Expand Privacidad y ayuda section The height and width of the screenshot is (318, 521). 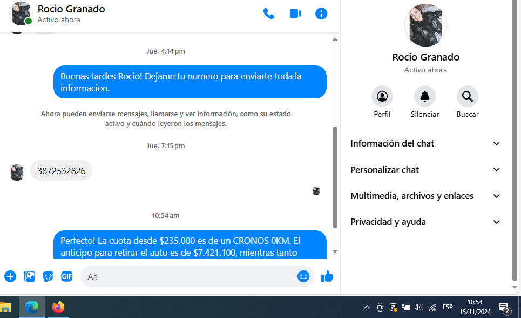click(x=425, y=222)
